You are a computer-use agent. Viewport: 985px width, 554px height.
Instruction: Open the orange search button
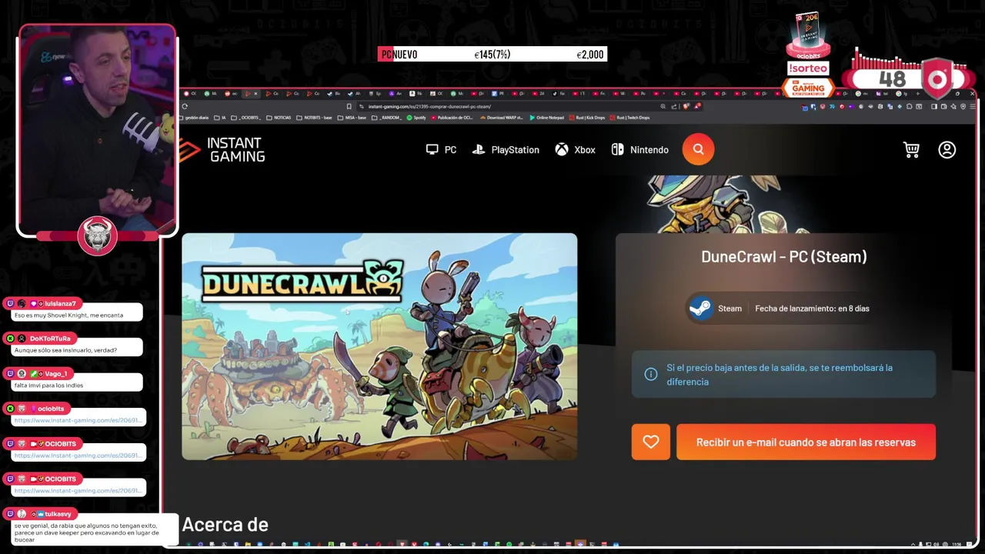698,149
